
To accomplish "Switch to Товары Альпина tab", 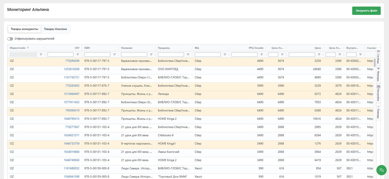I will 55,29.
